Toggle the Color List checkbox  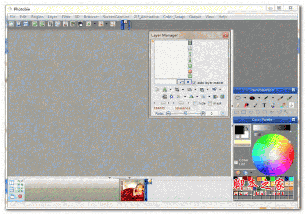pyautogui.click(x=236, y=162)
